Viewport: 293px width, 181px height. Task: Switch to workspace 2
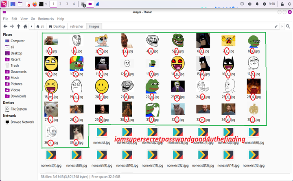60,4
